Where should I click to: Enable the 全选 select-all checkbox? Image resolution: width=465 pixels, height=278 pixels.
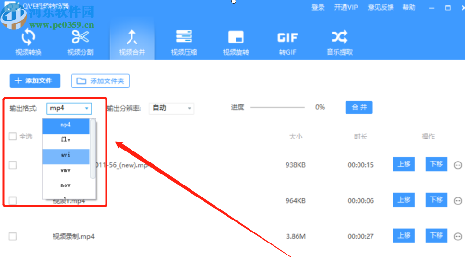coord(12,137)
